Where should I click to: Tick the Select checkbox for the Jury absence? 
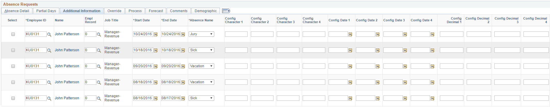pos(13,34)
